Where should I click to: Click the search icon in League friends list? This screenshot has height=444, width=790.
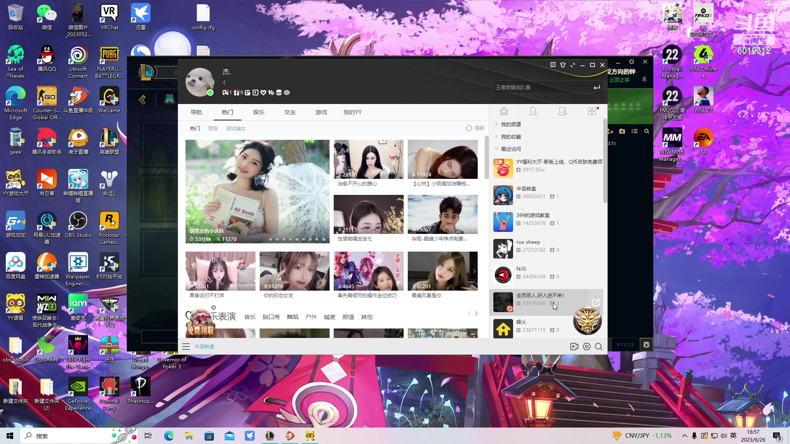[647, 131]
